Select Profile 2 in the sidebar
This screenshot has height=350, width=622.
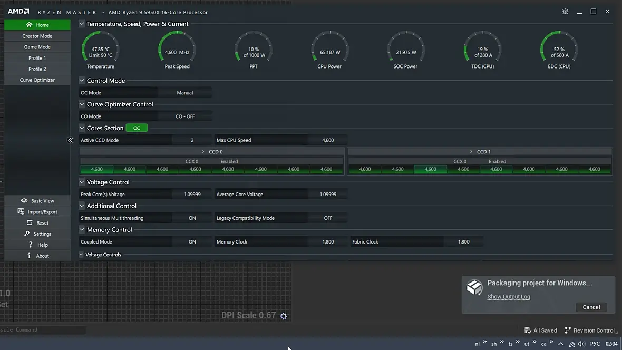37,69
